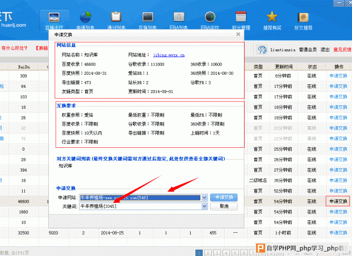Image resolution: width=352 pixels, height=256 pixels.
Task: Click 申请交换 in the 26分钟前 row
Action: (x=338, y=160)
